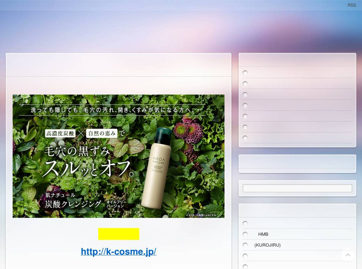
Task: Click the scroll-to-top arrow button
Action: coord(348,255)
